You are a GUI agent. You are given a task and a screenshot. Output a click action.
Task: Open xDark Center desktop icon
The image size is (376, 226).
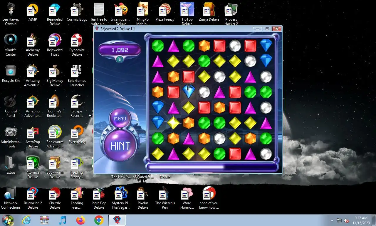pyautogui.click(x=11, y=45)
